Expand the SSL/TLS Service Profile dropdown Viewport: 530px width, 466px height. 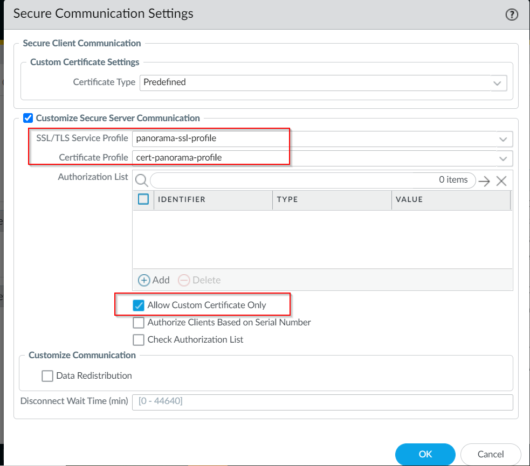[503, 139]
